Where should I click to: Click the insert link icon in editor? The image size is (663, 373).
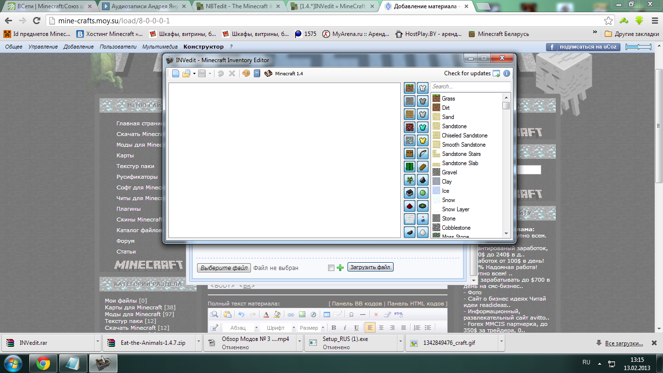click(x=291, y=314)
